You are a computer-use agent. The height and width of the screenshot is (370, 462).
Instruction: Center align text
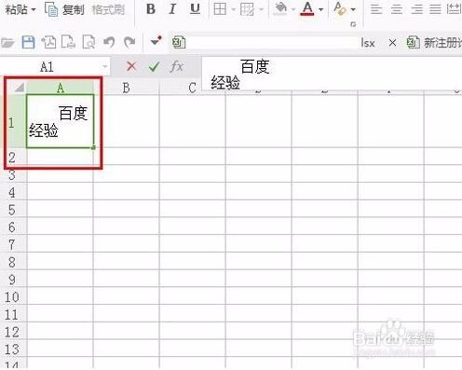click(397, 9)
